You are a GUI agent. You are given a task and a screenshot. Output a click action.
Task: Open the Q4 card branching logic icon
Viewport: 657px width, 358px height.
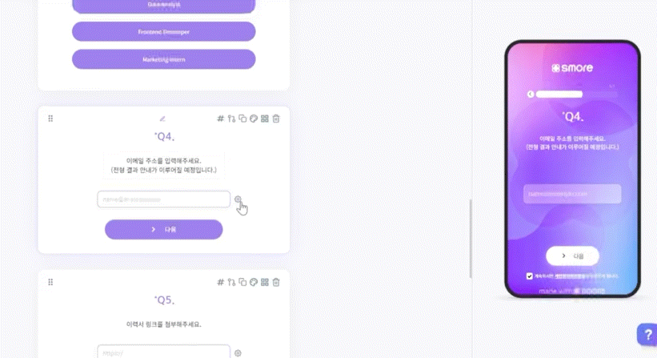click(x=231, y=119)
